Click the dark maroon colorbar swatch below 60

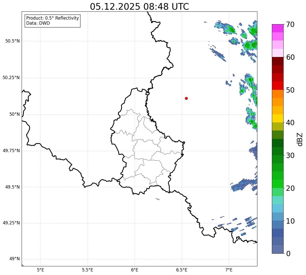point(278,61)
